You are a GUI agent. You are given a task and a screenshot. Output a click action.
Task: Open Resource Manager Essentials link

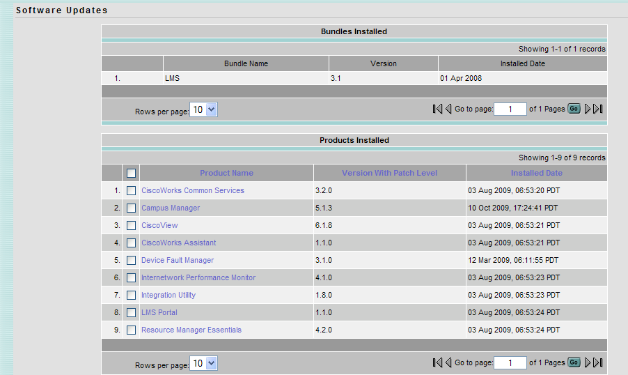(191, 330)
